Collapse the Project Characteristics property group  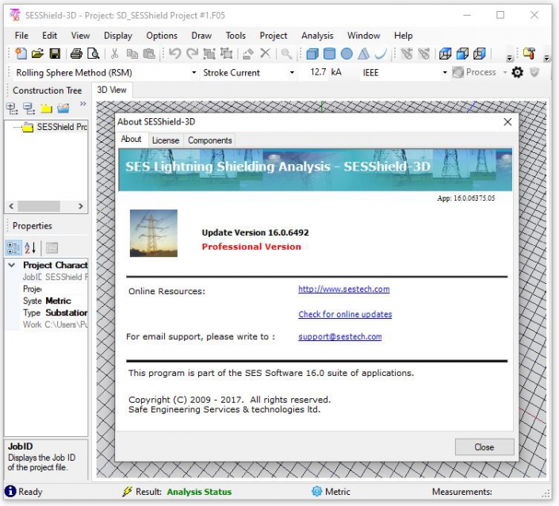click(12, 265)
